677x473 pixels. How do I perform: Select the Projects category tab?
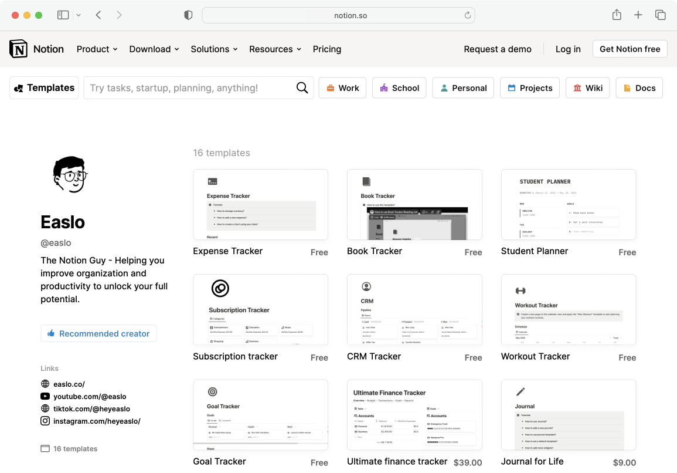tap(529, 88)
